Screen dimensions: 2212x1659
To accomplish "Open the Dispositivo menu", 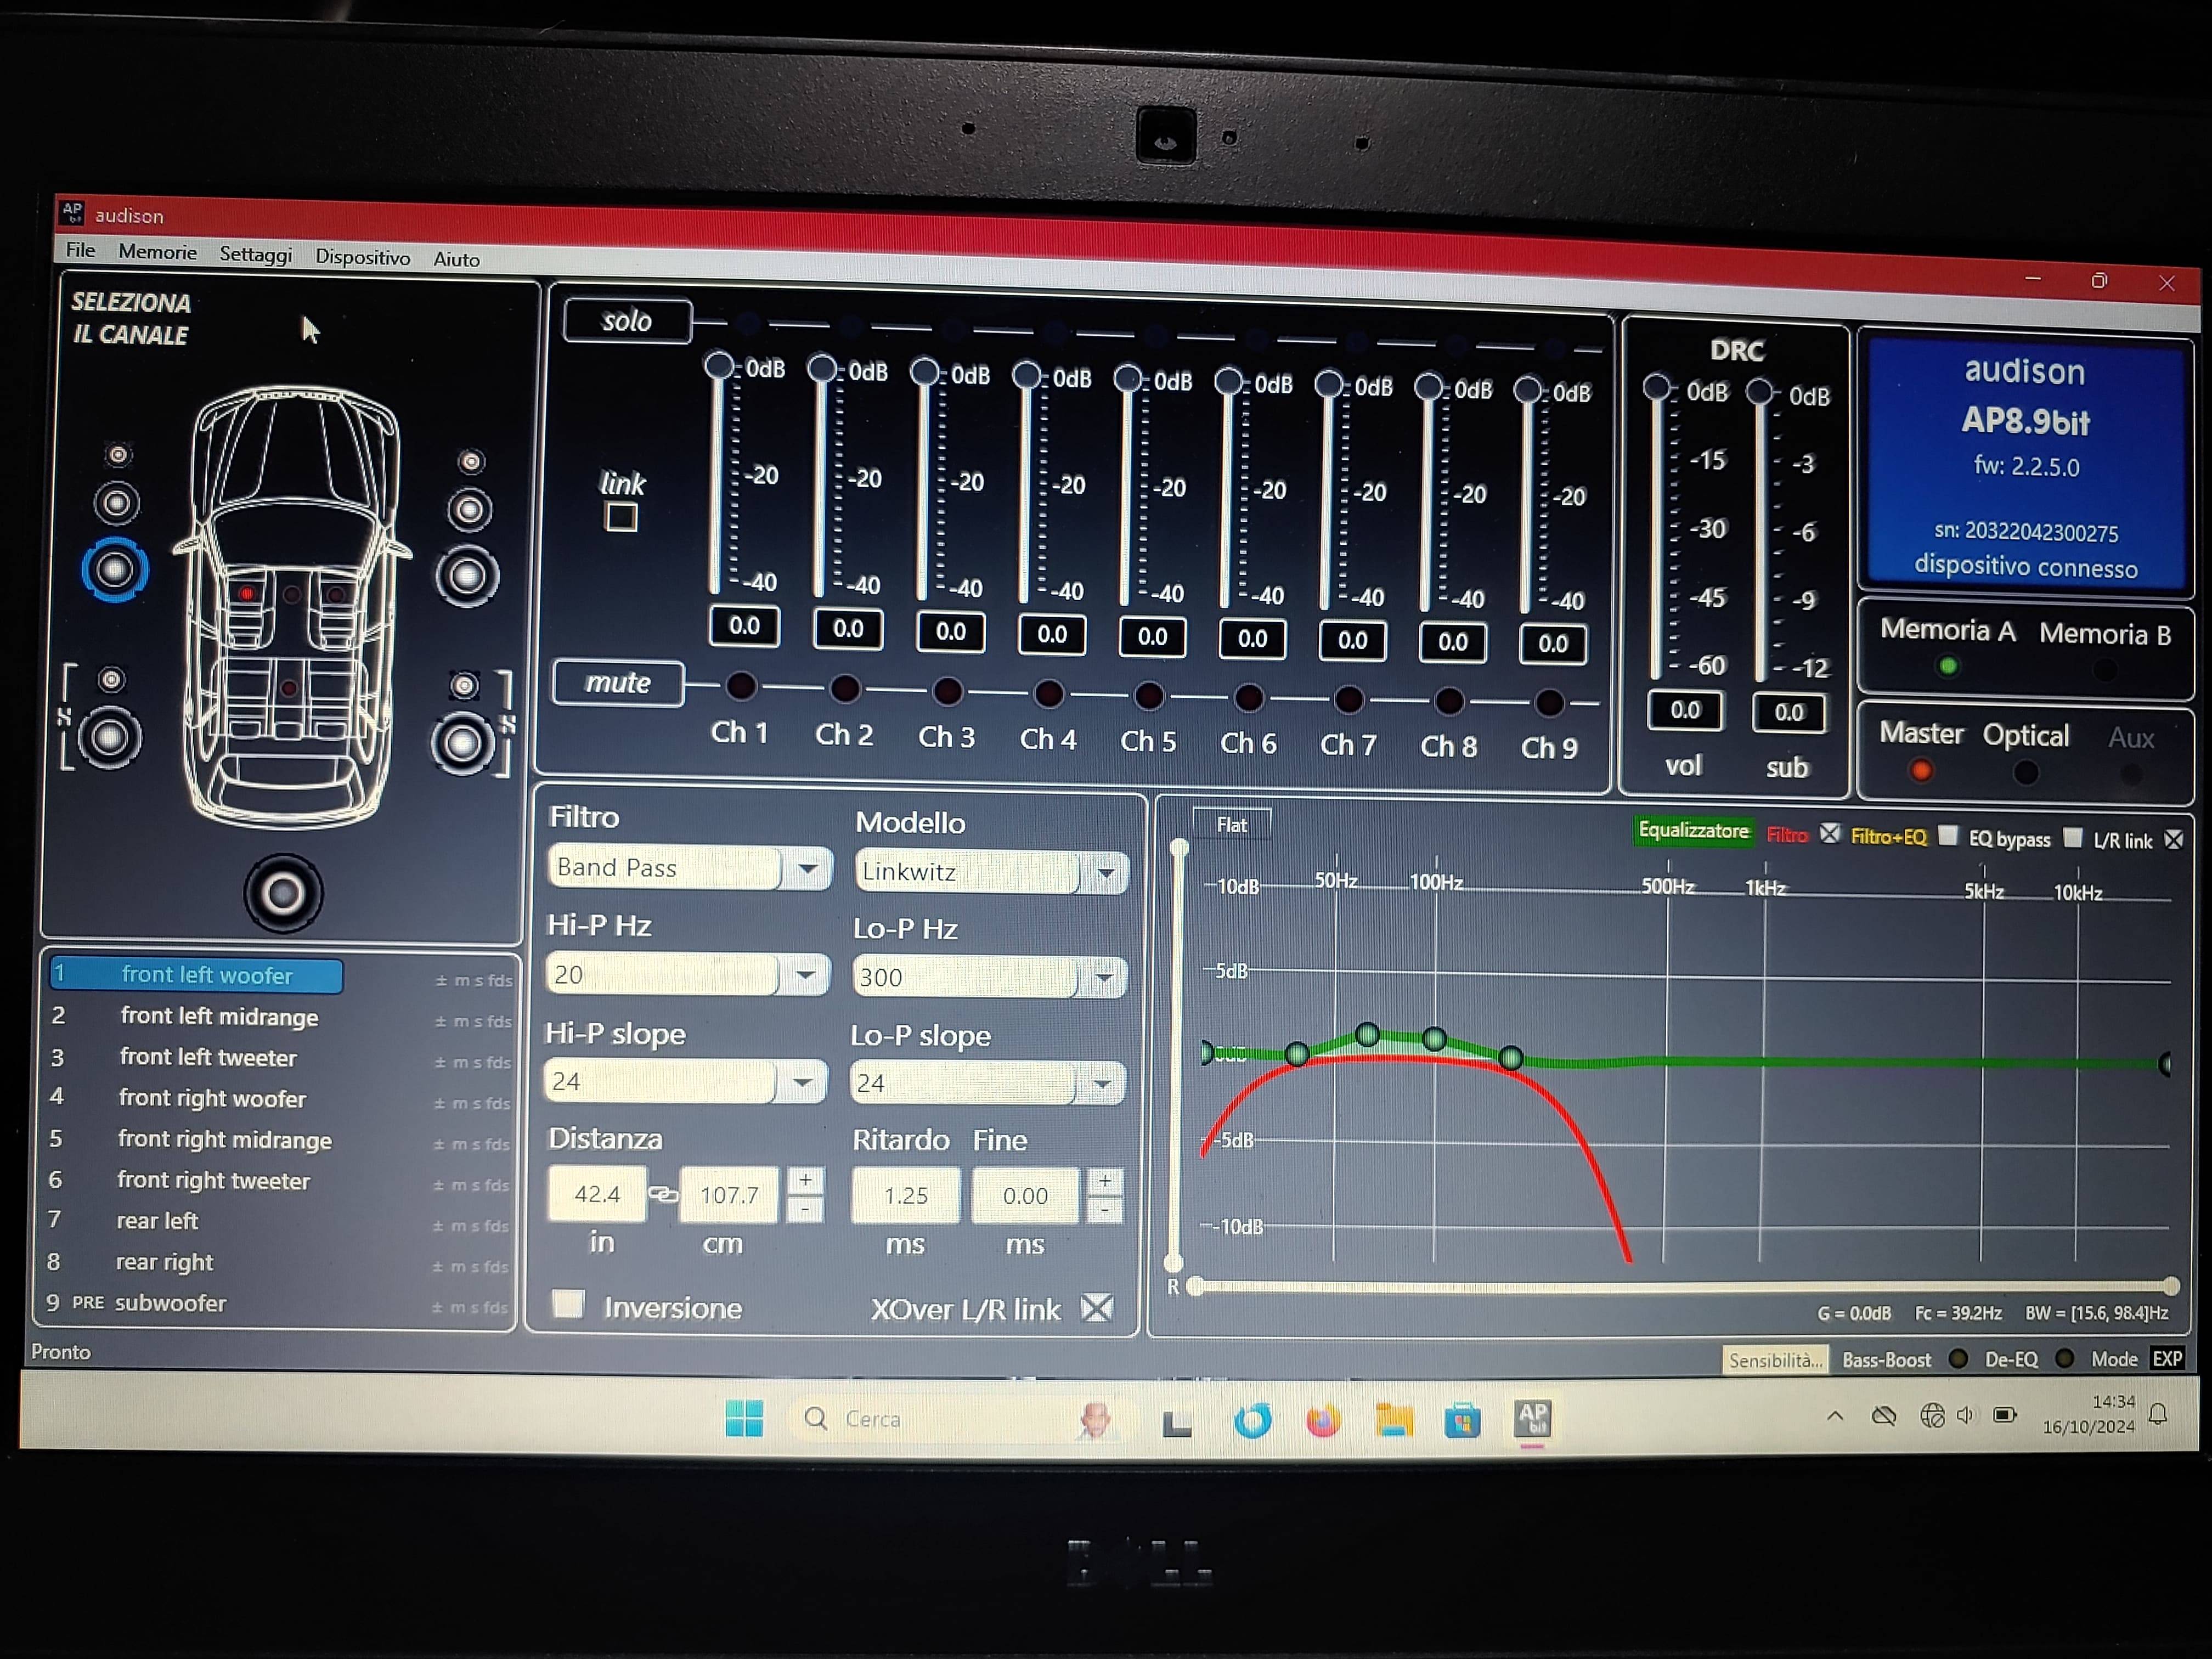I will [x=363, y=257].
